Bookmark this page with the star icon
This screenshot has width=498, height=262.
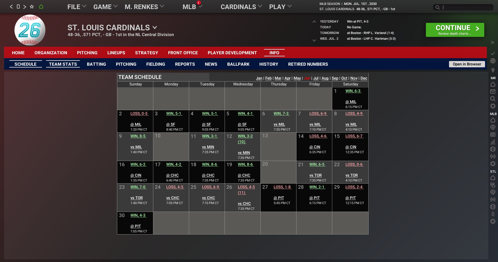[x=32, y=6]
